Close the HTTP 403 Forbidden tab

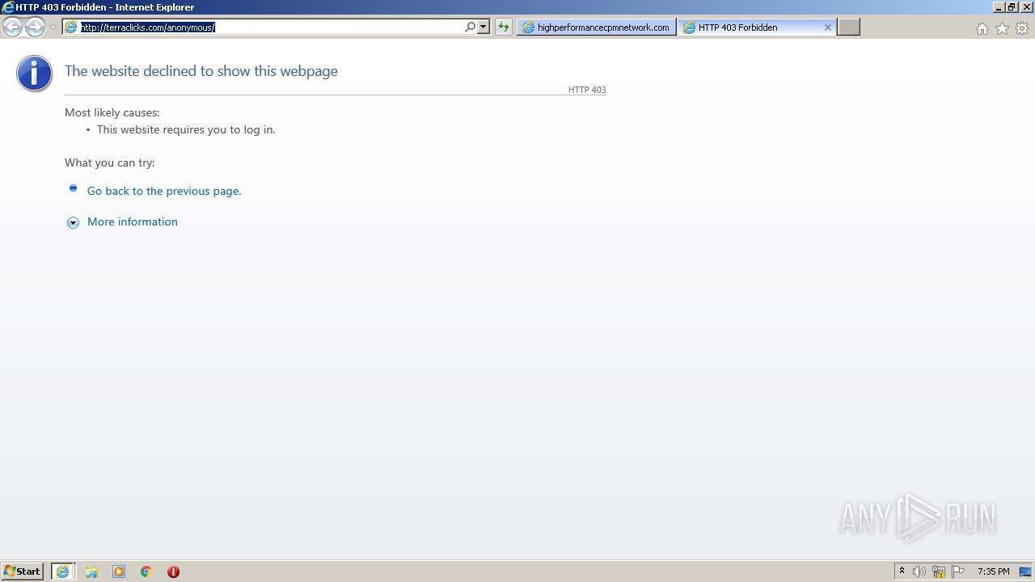[x=828, y=27]
